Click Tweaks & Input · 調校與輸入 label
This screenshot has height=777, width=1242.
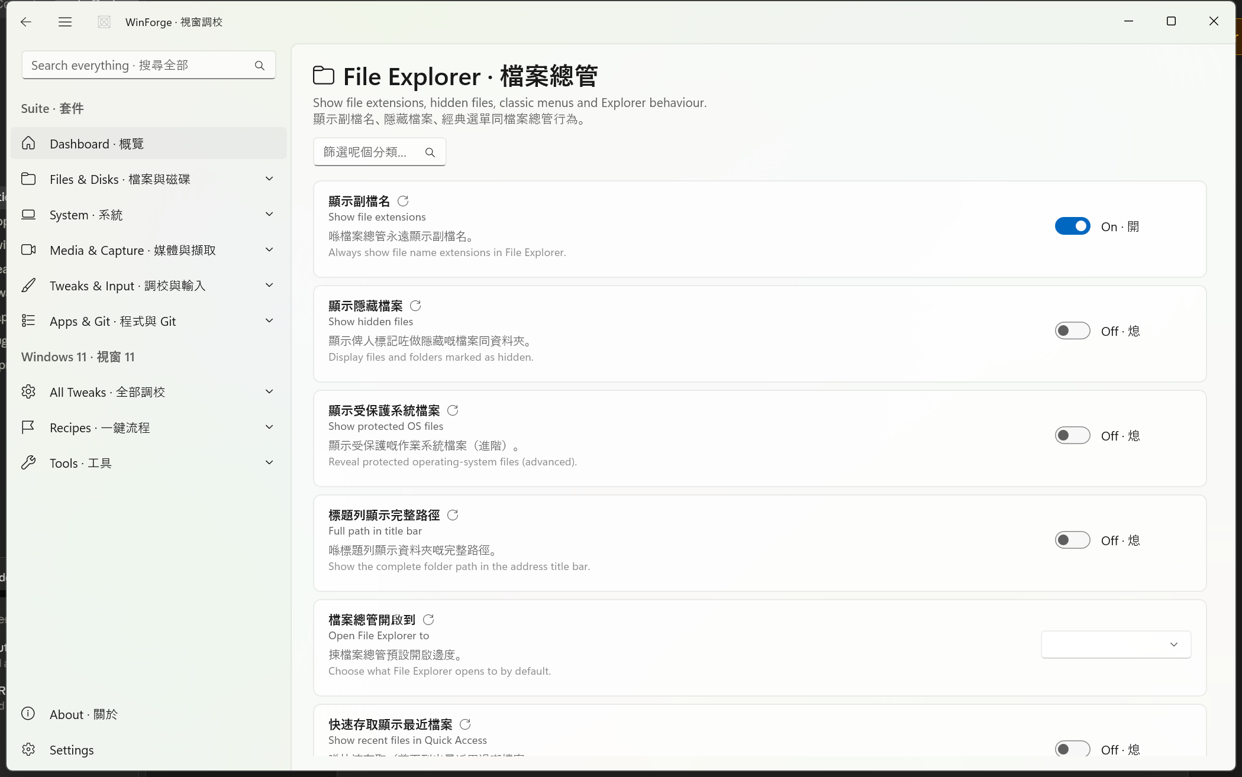[x=128, y=286]
